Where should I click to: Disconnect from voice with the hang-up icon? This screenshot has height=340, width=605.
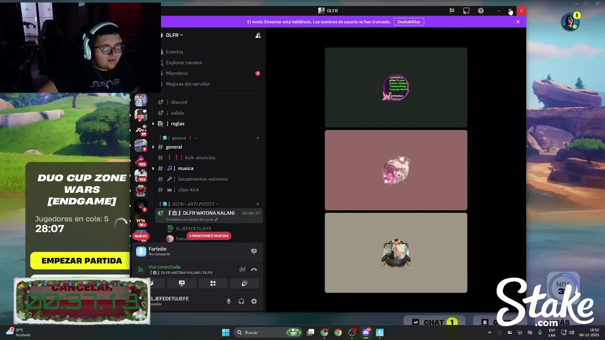point(254,270)
